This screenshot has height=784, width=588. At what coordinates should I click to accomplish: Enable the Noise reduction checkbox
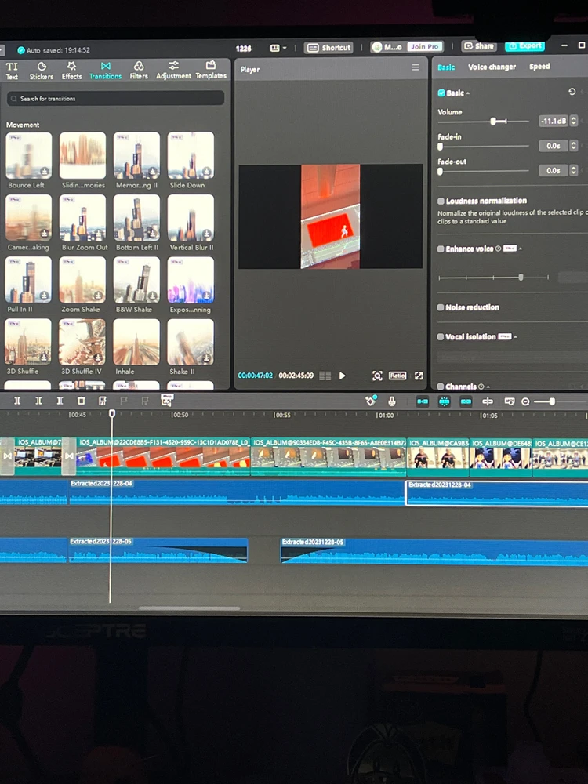(x=441, y=307)
